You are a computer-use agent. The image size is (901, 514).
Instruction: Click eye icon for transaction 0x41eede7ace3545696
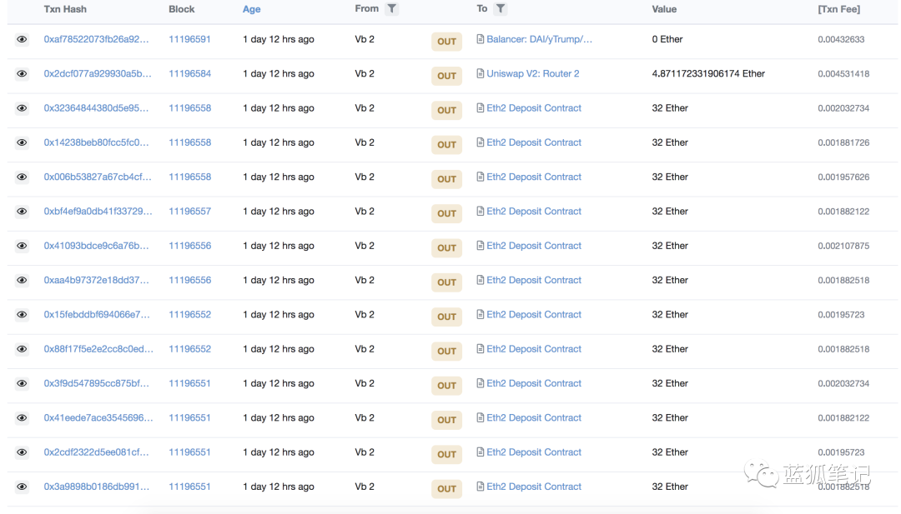[22, 418]
